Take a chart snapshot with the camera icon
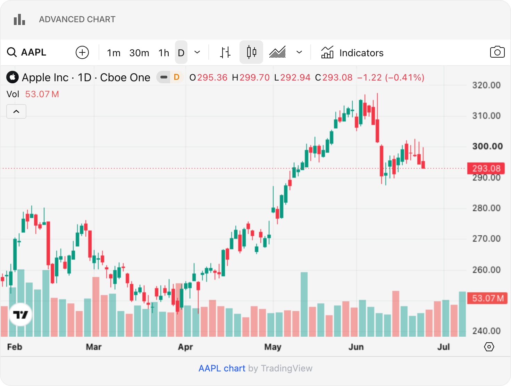The image size is (511, 386). point(497,52)
